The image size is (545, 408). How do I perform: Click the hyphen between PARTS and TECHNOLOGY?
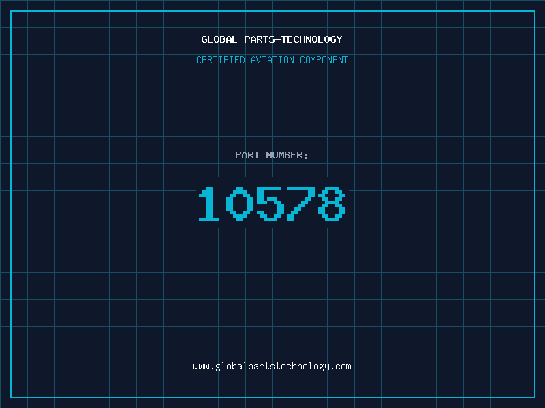point(278,40)
